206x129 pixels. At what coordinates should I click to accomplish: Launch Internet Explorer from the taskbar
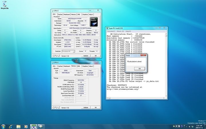click(x=11, y=127)
